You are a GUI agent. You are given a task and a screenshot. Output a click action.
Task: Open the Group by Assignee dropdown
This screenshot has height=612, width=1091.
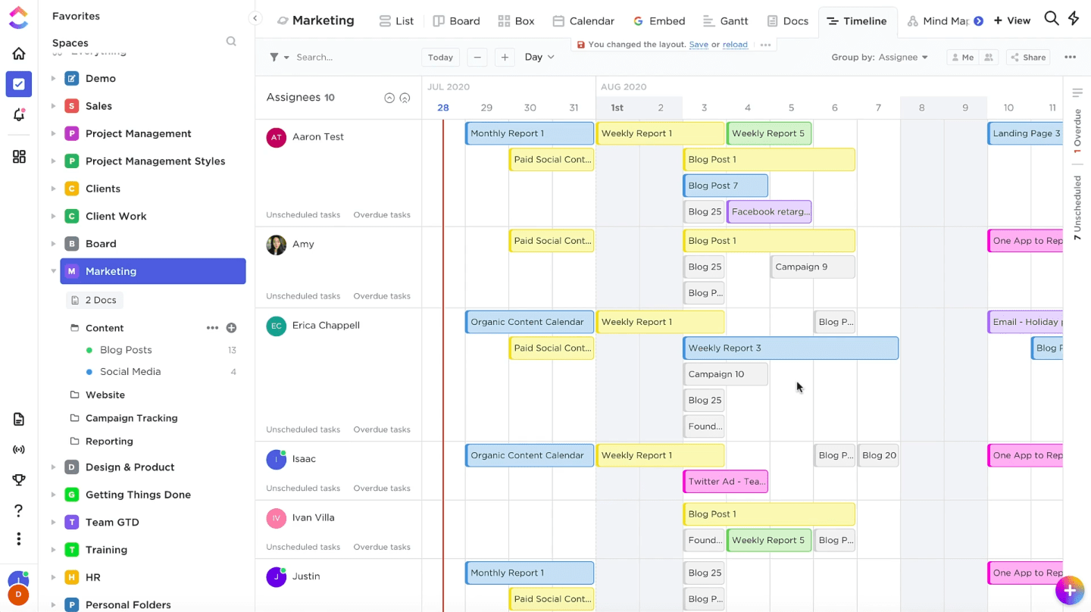point(879,58)
